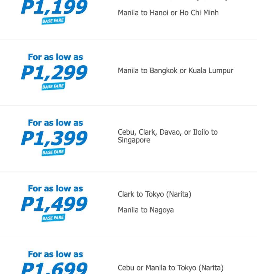Click the BASE FARE badge under P1,299
This screenshot has height=274, width=257.
point(53,87)
